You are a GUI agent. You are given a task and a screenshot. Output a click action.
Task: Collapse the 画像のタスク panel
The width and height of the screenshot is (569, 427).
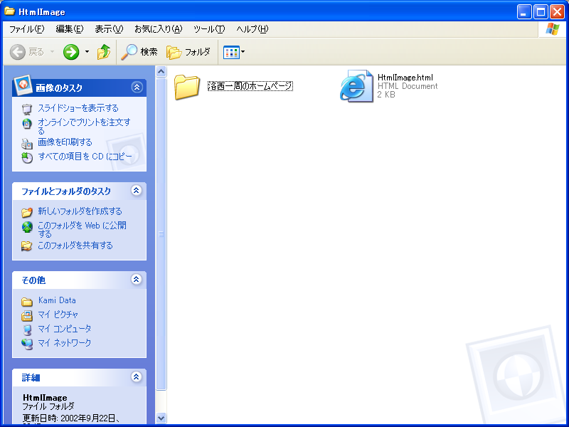pos(137,88)
